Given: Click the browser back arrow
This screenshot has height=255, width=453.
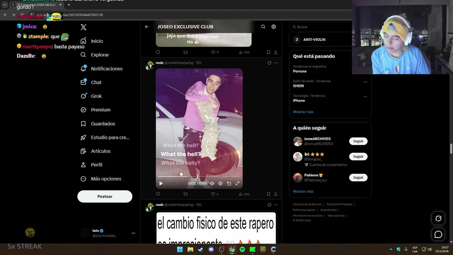Looking at the screenshot, I should point(5,15).
